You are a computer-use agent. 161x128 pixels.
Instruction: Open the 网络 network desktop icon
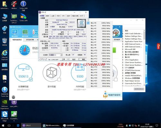(x=5, y=30)
